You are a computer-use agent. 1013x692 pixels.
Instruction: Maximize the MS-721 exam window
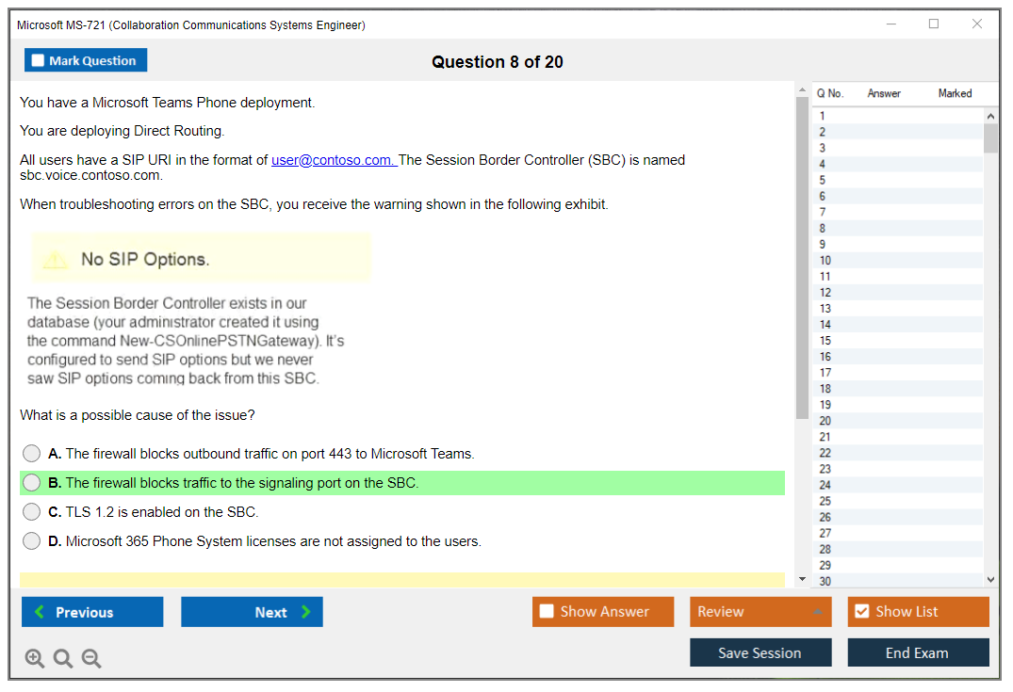[x=934, y=24]
